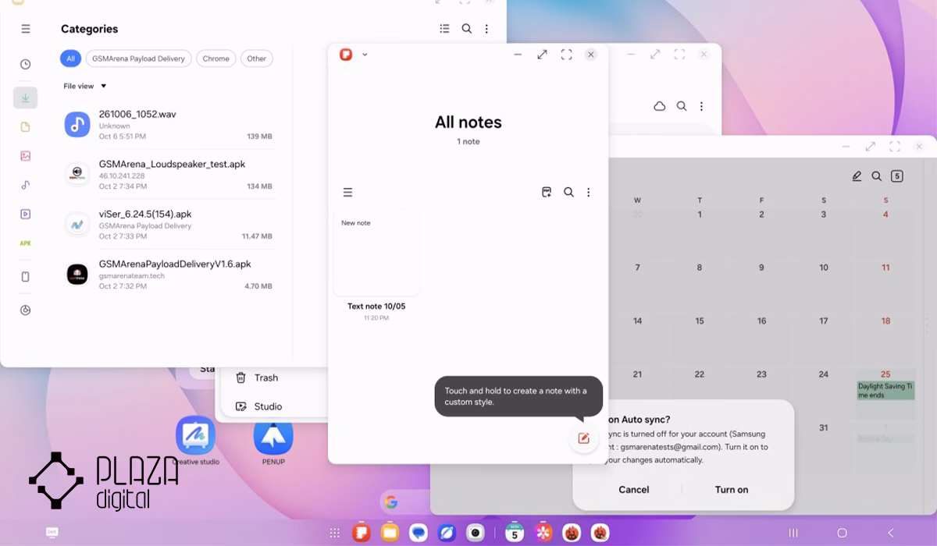Choose Studio in the menu behind

pos(258,406)
